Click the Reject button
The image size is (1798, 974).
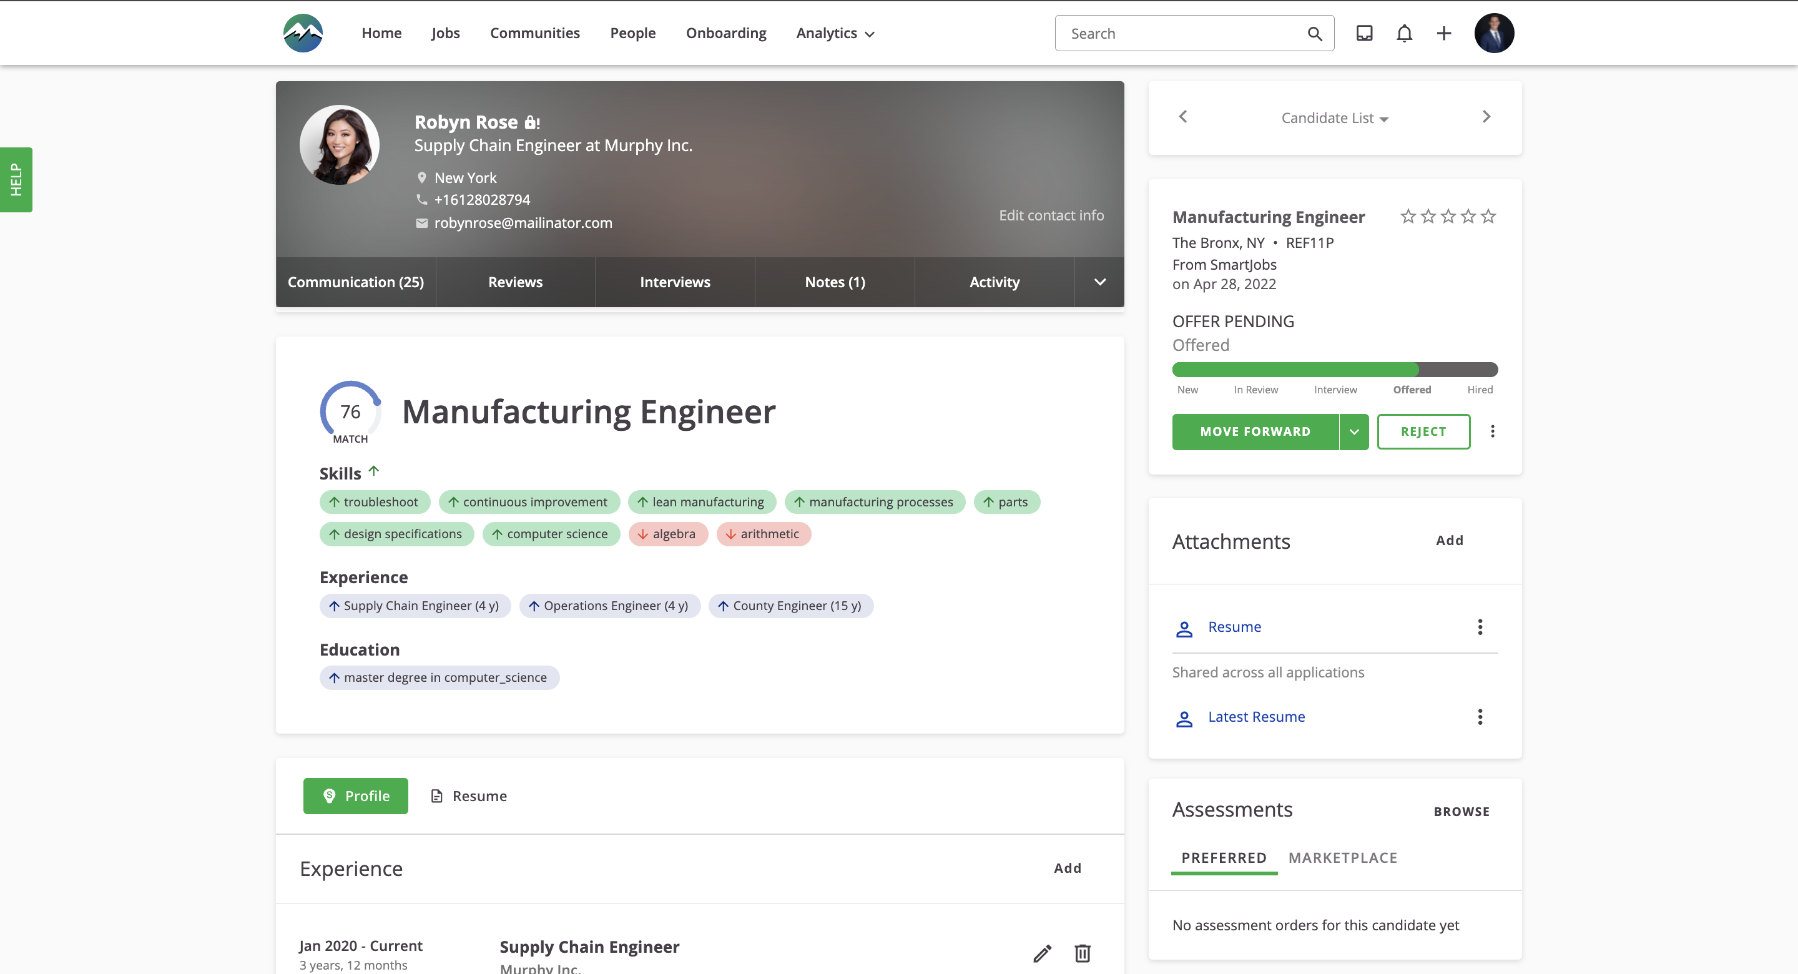click(x=1423, y=431)
